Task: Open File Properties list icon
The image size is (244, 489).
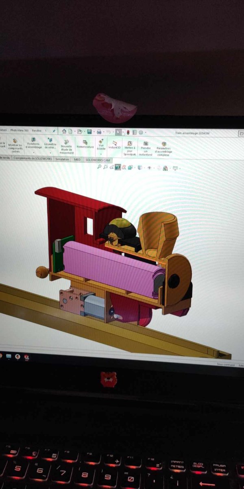Action: click(x=134, y=132)
